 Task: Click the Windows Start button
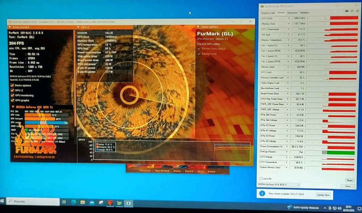tap(2, 201)
